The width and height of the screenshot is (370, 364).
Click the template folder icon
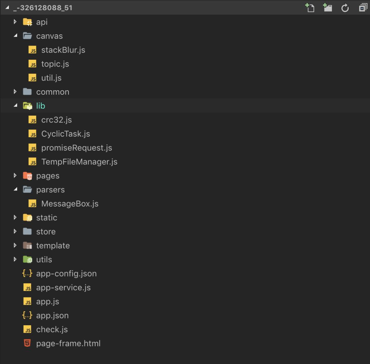point(27,245)
